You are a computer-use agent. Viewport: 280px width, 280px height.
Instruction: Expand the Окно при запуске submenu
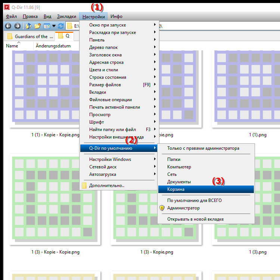click(x=119, y=25)
